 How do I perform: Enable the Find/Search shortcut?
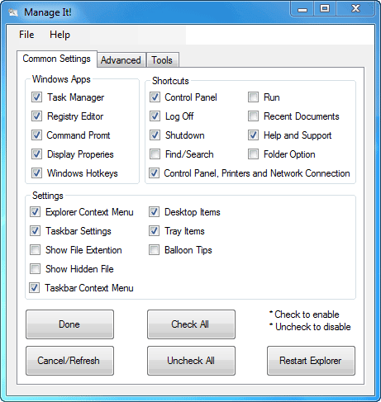[155, 154]
